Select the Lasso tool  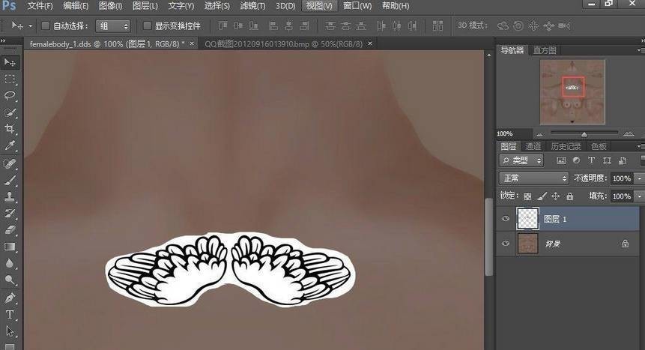(10, 96)
